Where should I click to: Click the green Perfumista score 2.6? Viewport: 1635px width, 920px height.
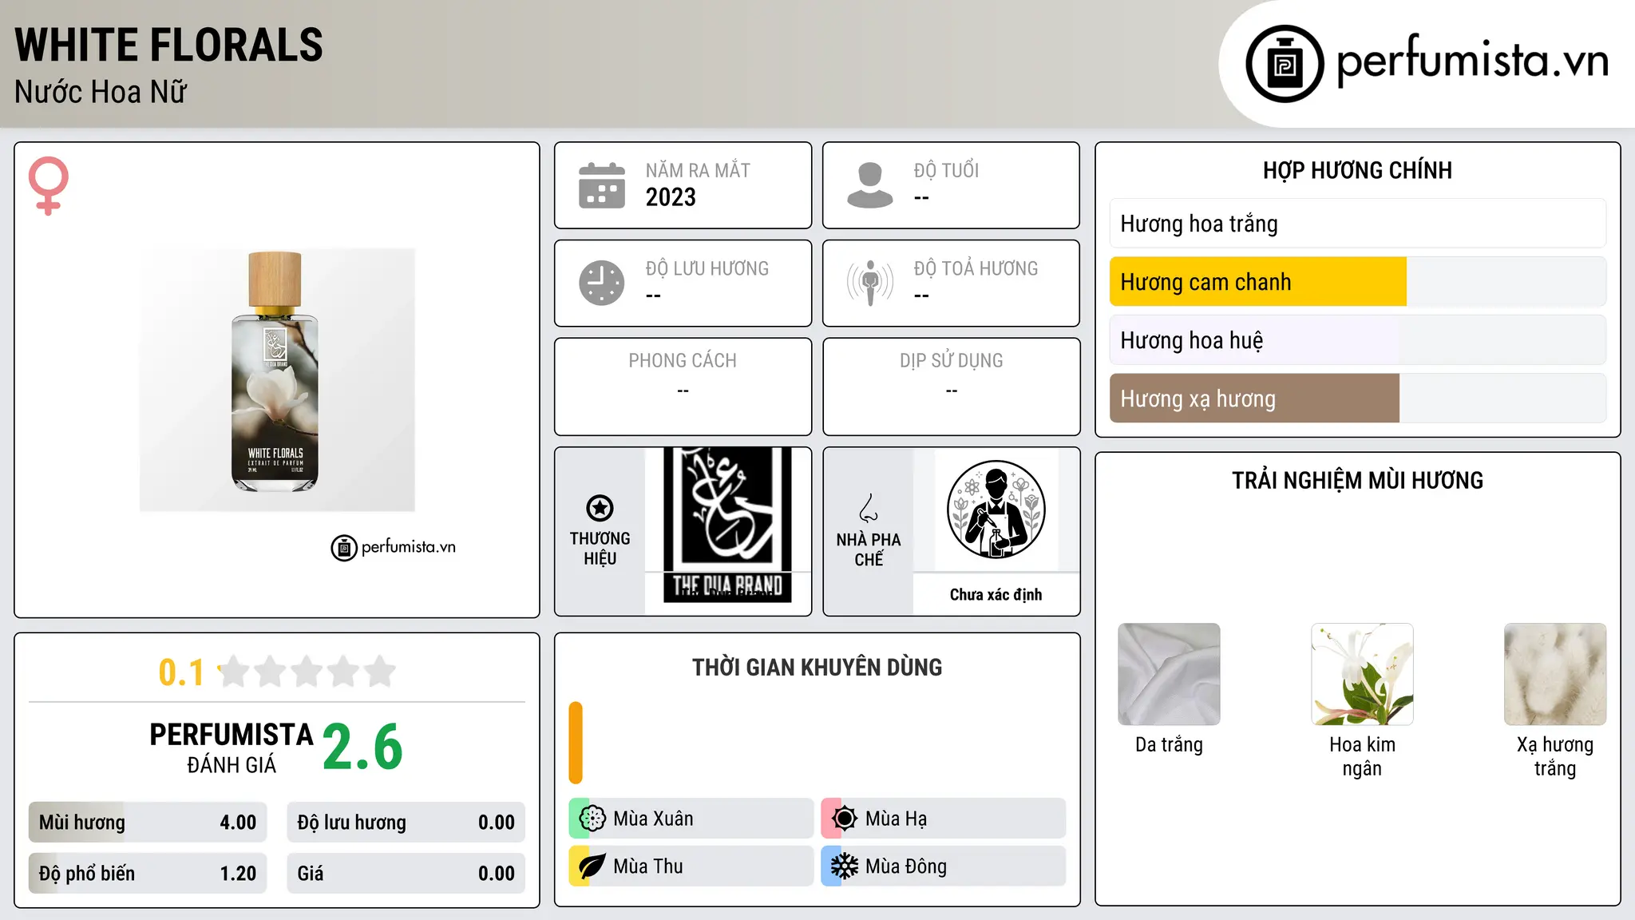click(x=363, y=747)
